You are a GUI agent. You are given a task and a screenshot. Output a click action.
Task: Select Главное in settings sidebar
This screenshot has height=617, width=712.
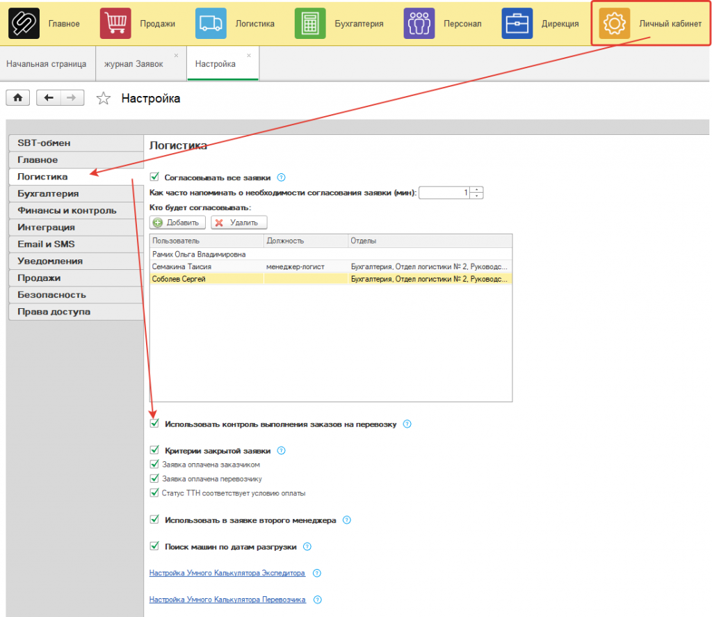(76, 160)
